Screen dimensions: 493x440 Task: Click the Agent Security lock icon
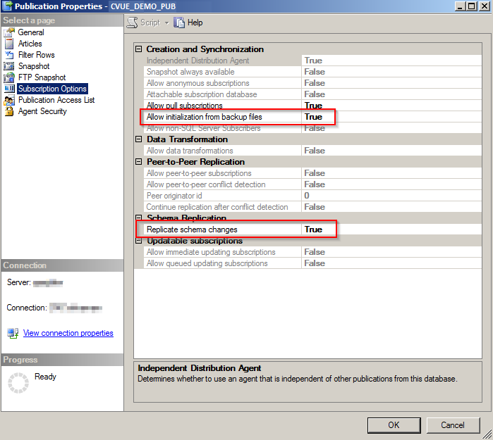coord(9,111)
